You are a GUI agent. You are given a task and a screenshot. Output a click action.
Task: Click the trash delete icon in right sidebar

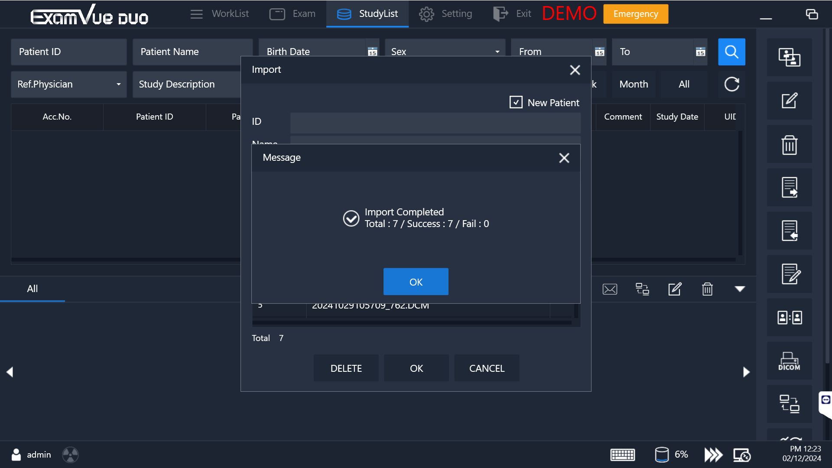789,145
